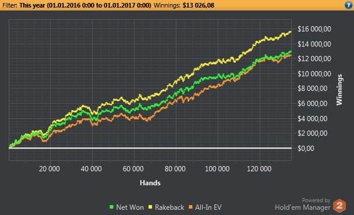Click the 20 000 x-axis label
354x215 pixels.
49,169
